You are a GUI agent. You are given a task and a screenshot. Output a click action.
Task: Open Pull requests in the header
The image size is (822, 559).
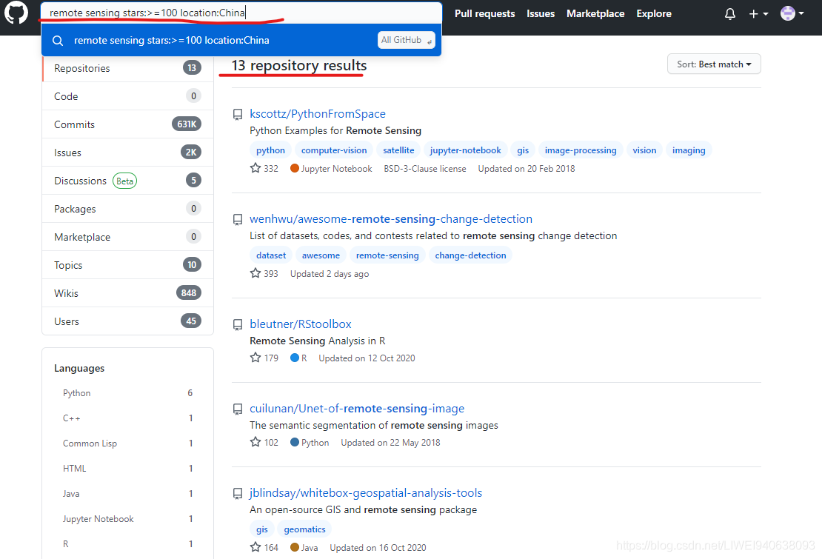point(484,13)
